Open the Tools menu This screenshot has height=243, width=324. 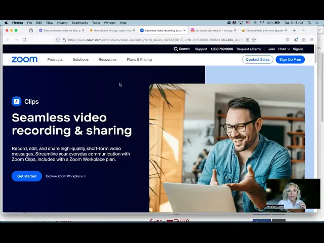click(96, 23)
